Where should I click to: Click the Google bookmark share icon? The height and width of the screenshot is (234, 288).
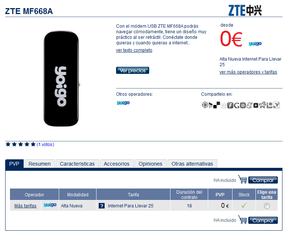[x=237, y=105]
